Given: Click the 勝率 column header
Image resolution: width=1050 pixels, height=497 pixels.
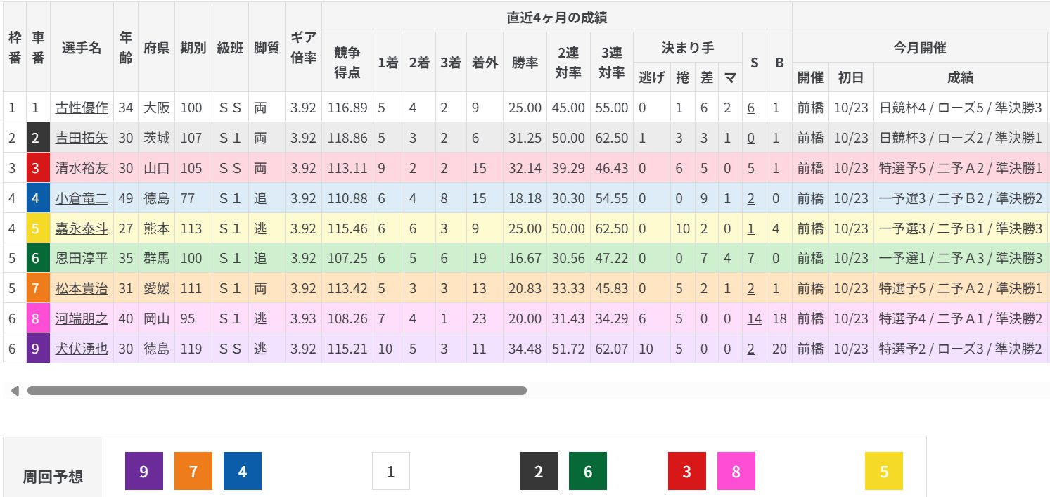Looking at the screenshot, I should [x=525, y=62].
